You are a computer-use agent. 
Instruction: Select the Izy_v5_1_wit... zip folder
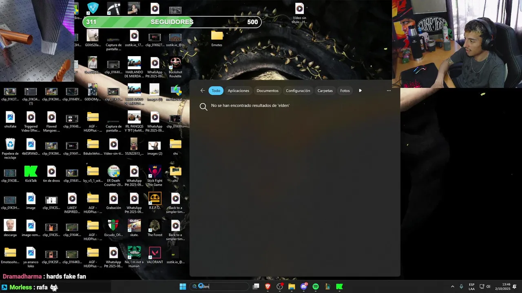(93, 174)
